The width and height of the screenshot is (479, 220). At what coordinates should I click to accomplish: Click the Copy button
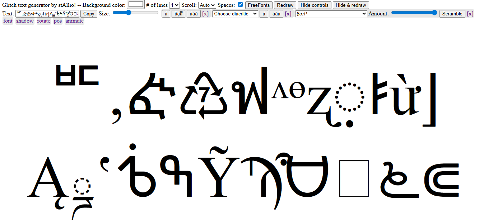pos(89,14)
